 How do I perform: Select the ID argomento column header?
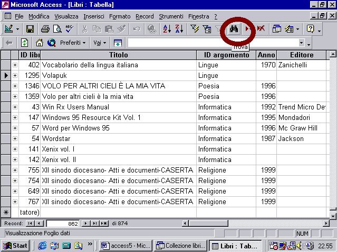(226, 55)
